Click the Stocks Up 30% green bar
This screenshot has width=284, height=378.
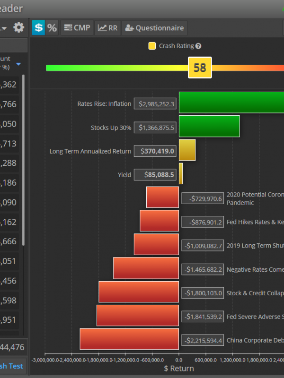[x=209, y=127]
